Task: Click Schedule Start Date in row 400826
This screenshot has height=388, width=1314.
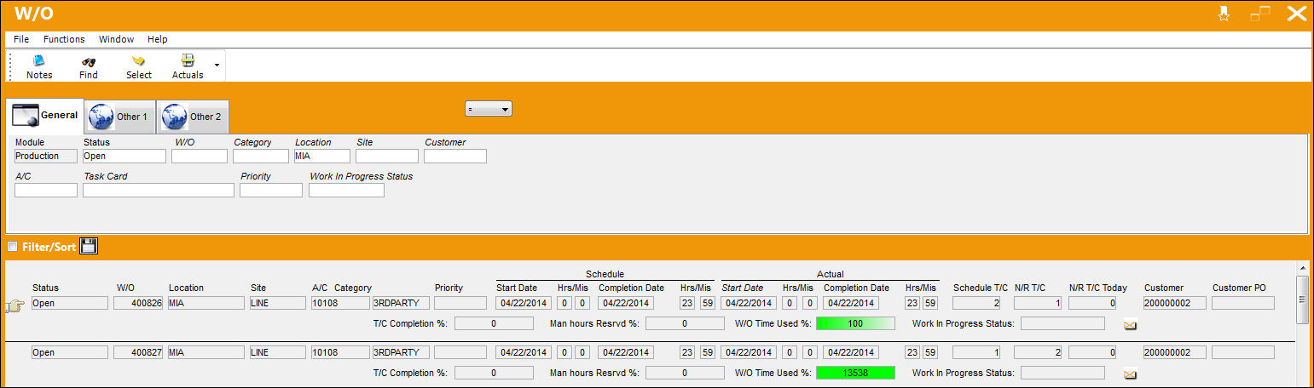Action: 524,303
